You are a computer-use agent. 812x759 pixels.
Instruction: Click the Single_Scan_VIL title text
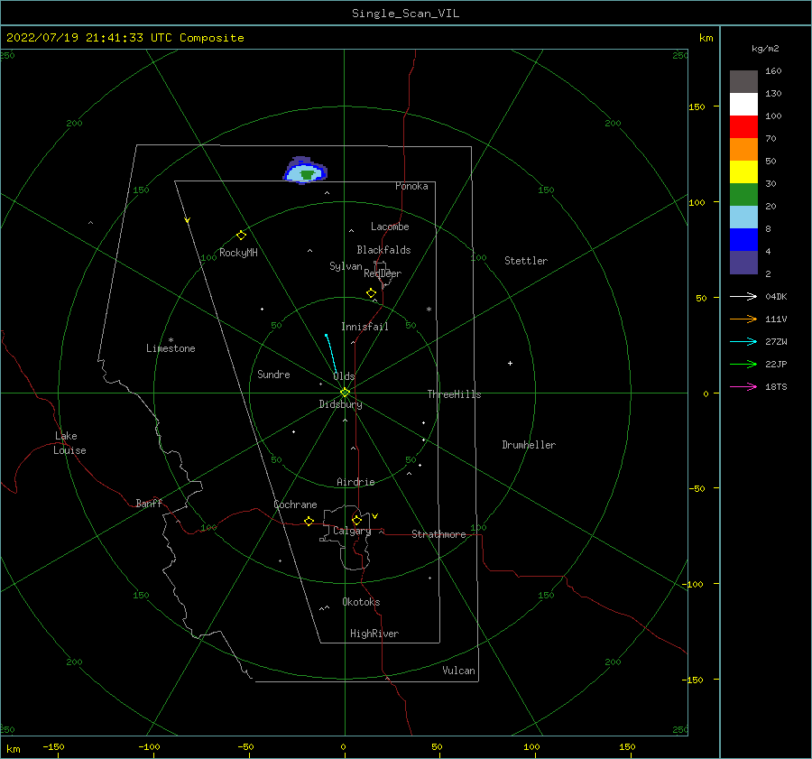pyautogui.click(x=405, y=14)
